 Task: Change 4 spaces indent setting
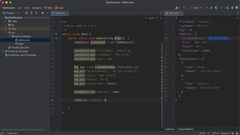point(225,133)
